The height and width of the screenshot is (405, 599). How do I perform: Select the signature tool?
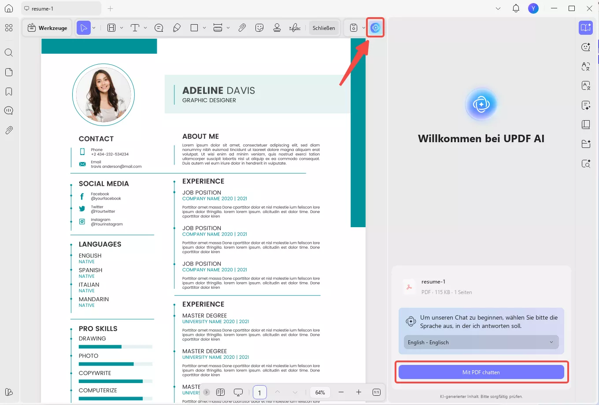(x=295, y=28)
